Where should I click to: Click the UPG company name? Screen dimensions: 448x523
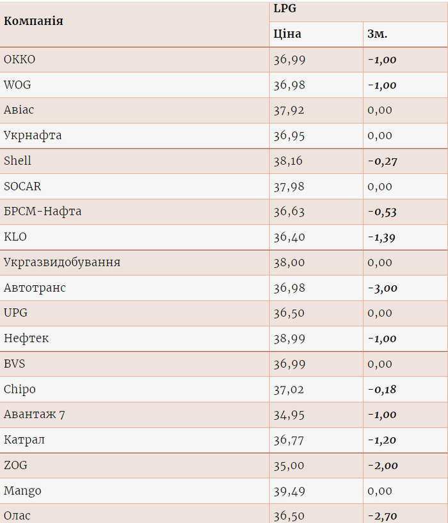16,313
